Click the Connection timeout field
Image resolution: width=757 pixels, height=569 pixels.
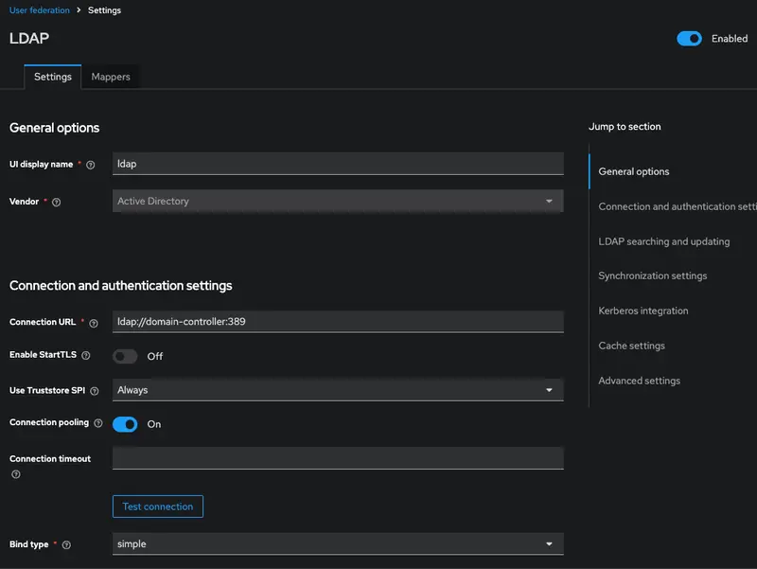tap(338, 458)
